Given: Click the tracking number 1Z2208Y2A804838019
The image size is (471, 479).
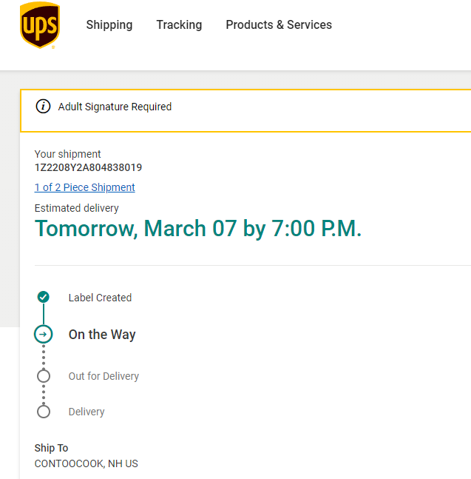Looking at the screenshot, I should pos(88,168).
